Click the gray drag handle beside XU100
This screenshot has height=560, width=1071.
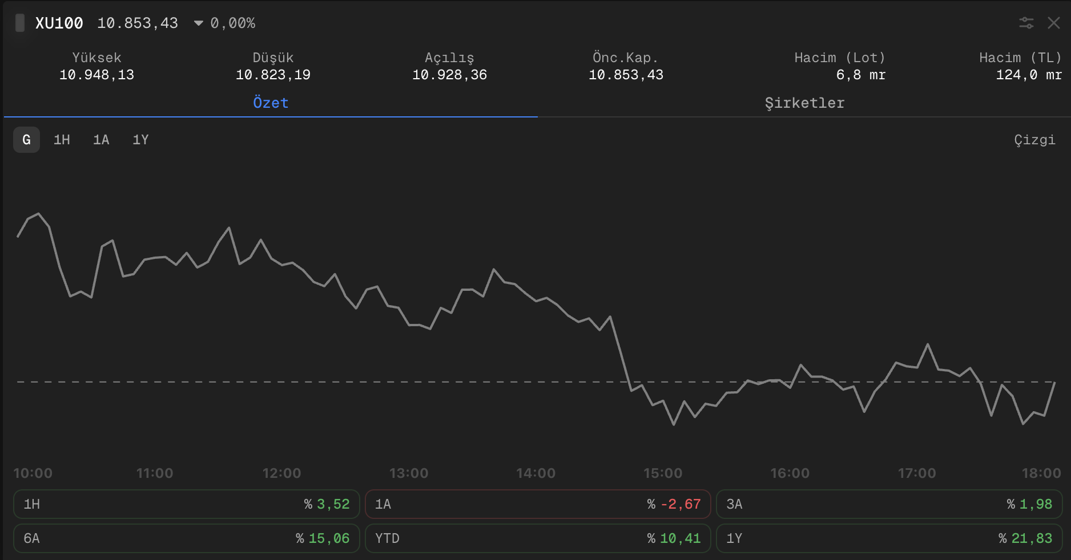[20, 23]
